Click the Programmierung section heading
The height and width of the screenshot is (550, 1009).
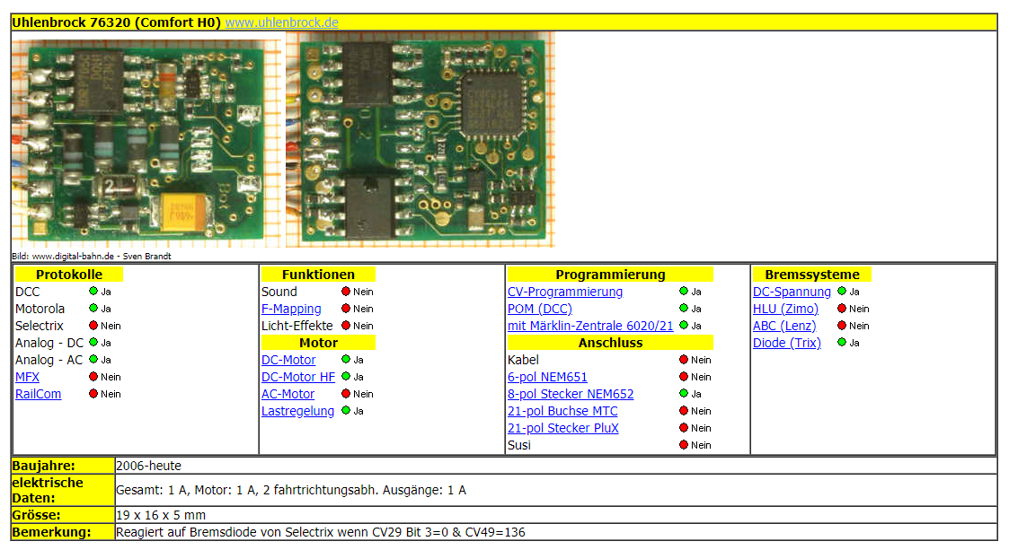pos(610,275)
